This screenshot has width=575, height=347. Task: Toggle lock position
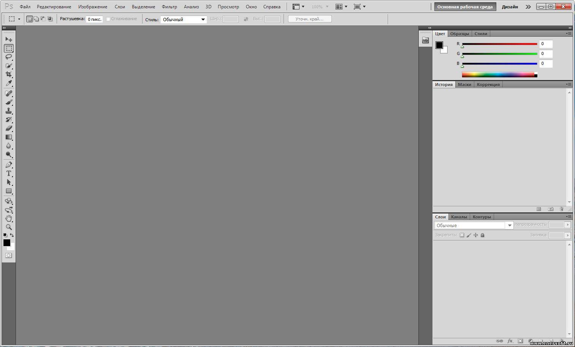(x=475, y=235)
